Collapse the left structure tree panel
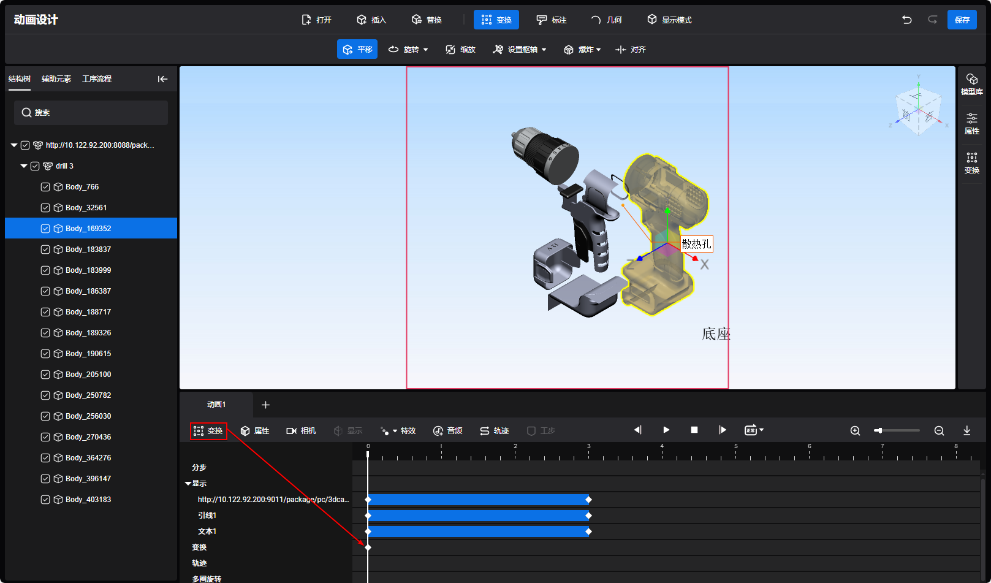 162,79
